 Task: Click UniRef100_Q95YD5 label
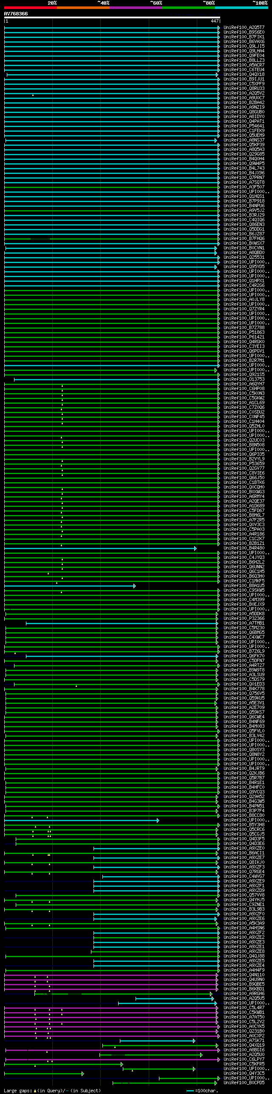tap(244, 267)
